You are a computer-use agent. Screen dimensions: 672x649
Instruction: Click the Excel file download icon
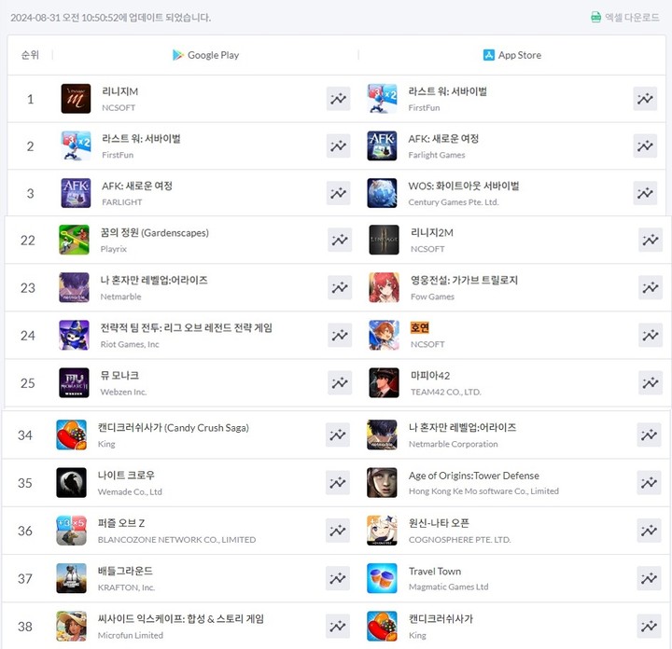tap(595, 17)
